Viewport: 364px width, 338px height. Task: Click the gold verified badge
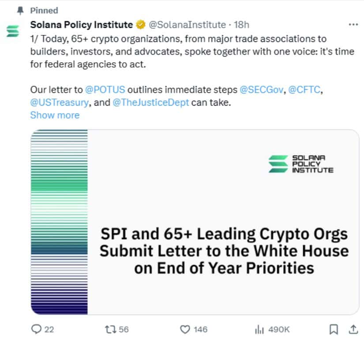140,25
